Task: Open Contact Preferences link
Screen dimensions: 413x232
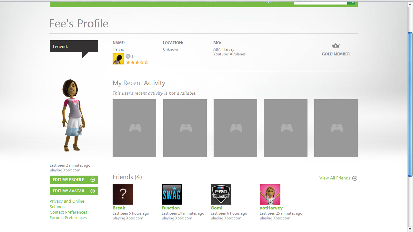Action: pyautogui.click(x=68, y=212)
